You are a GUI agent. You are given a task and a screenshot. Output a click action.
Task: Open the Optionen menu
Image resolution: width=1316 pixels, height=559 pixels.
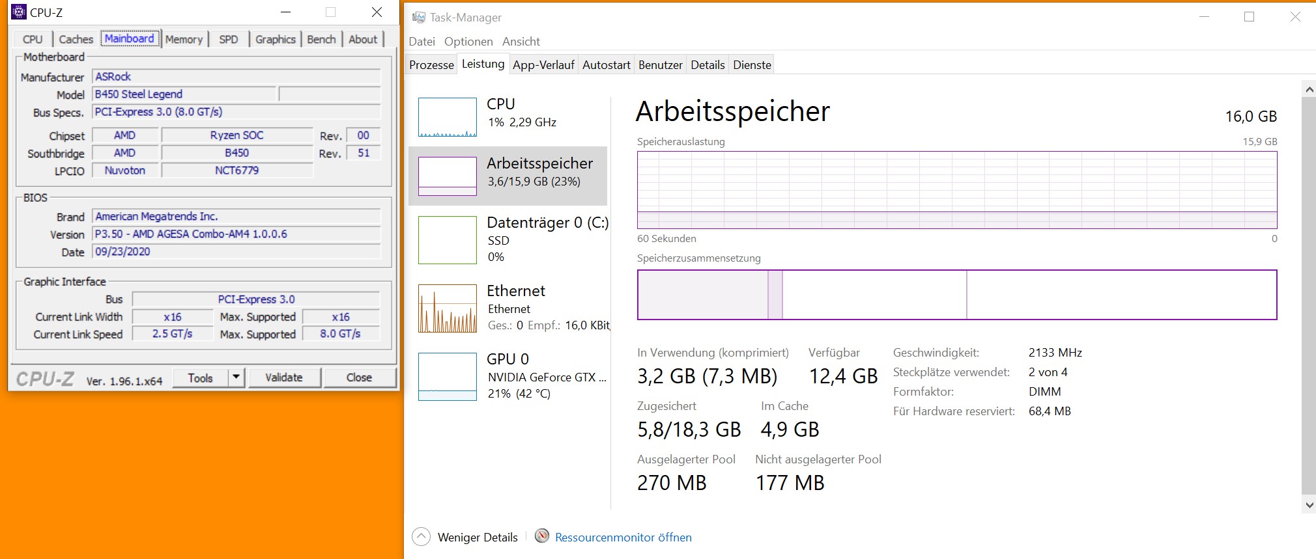[468, 42]
